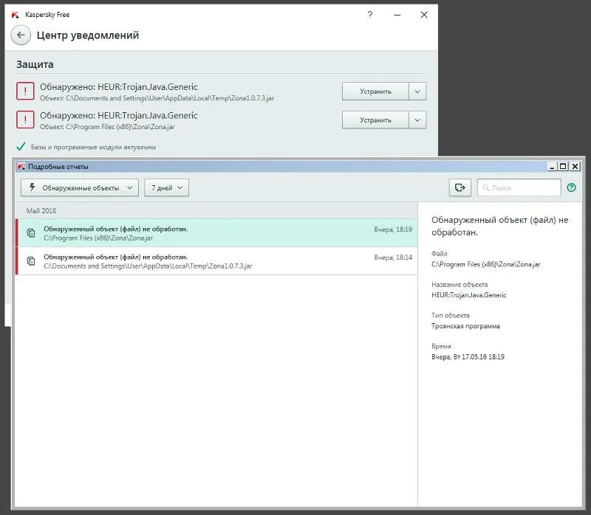Click time Вчера, 18:19 in report list
This screenshot has width=591, height=515.
393,229
